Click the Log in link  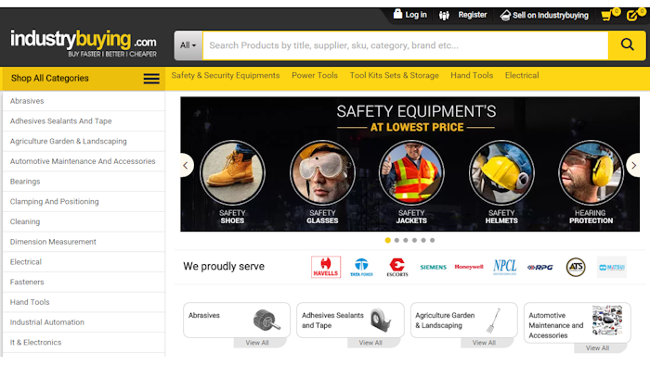[x=416, y=15]
